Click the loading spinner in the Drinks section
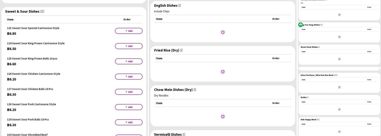This screenshot has height=136, width=381. (339, 109)
